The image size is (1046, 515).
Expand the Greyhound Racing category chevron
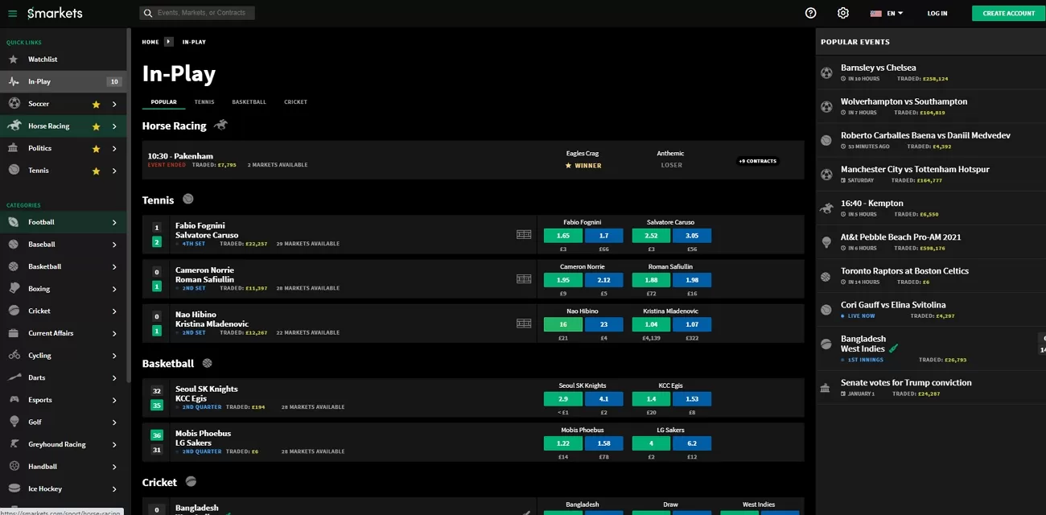tap(114, 444)
